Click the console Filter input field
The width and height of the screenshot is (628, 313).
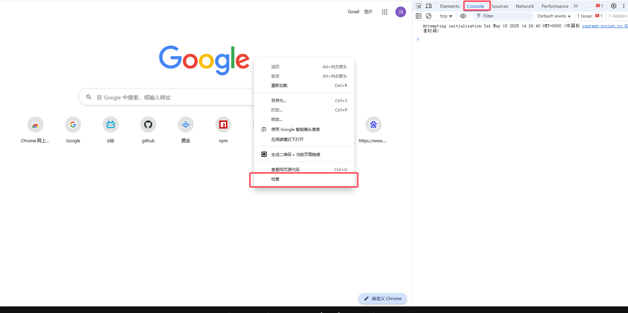click(506, 16)
